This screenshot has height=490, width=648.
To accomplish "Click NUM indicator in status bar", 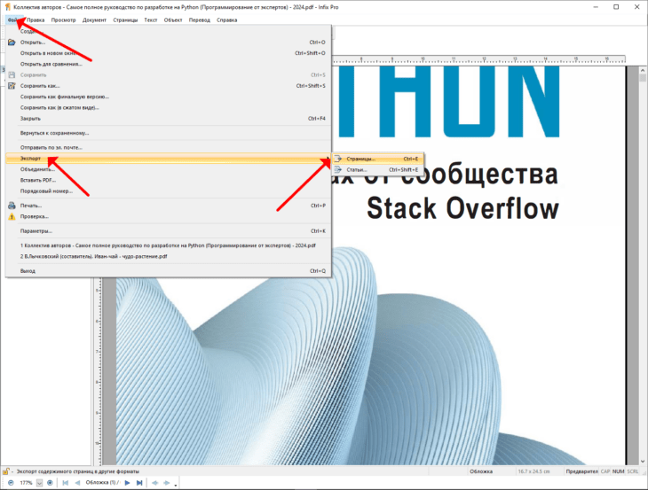I will pos(618,471).
